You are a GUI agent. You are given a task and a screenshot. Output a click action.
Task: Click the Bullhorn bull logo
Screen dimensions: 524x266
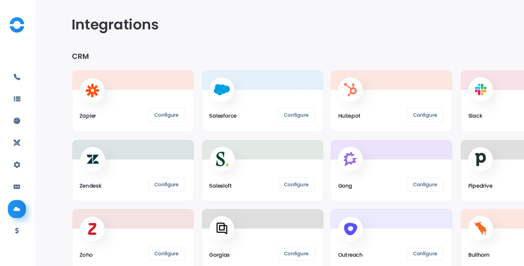click(x=480, y=228)
